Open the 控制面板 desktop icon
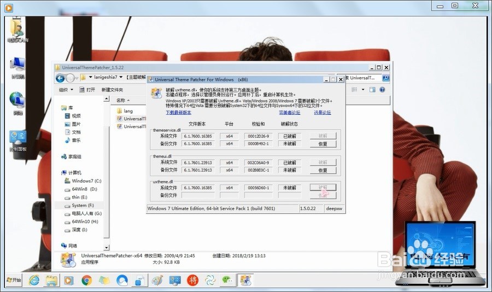This screenshot has width=492, height=292. click(x=18, y=141)
